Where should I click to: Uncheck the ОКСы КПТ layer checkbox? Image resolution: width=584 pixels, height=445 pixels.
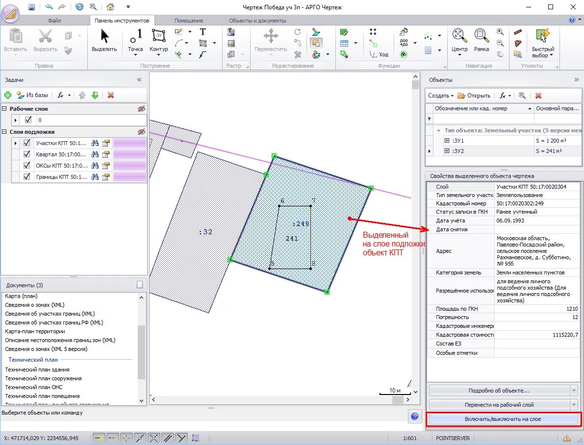coord(26,165)
